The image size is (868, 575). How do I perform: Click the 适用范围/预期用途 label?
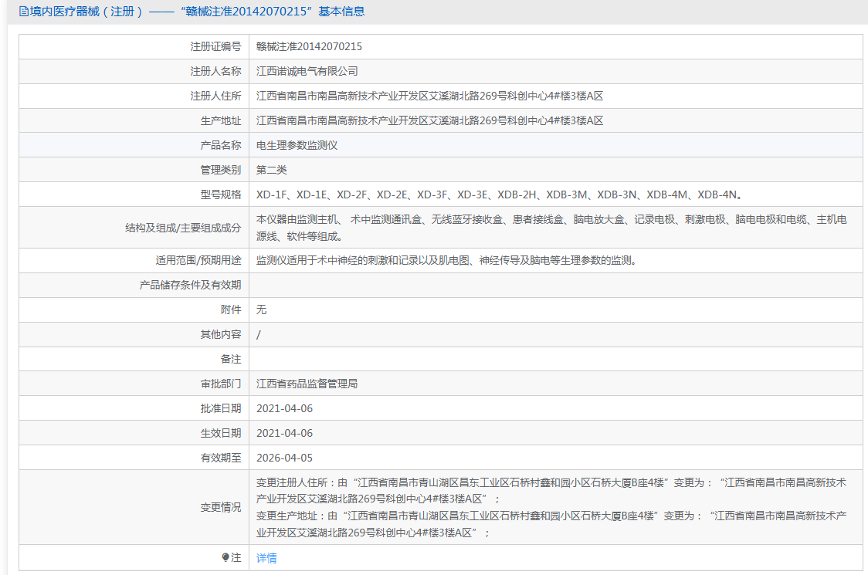[x=198, y=261]
